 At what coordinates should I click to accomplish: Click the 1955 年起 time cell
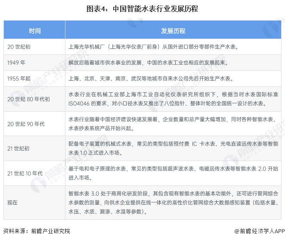(34, 79)
